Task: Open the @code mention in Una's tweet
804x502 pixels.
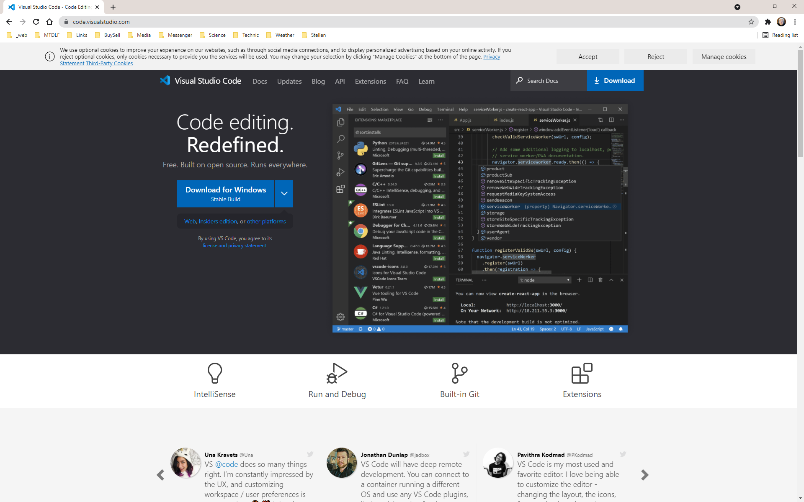Action: 227,464
